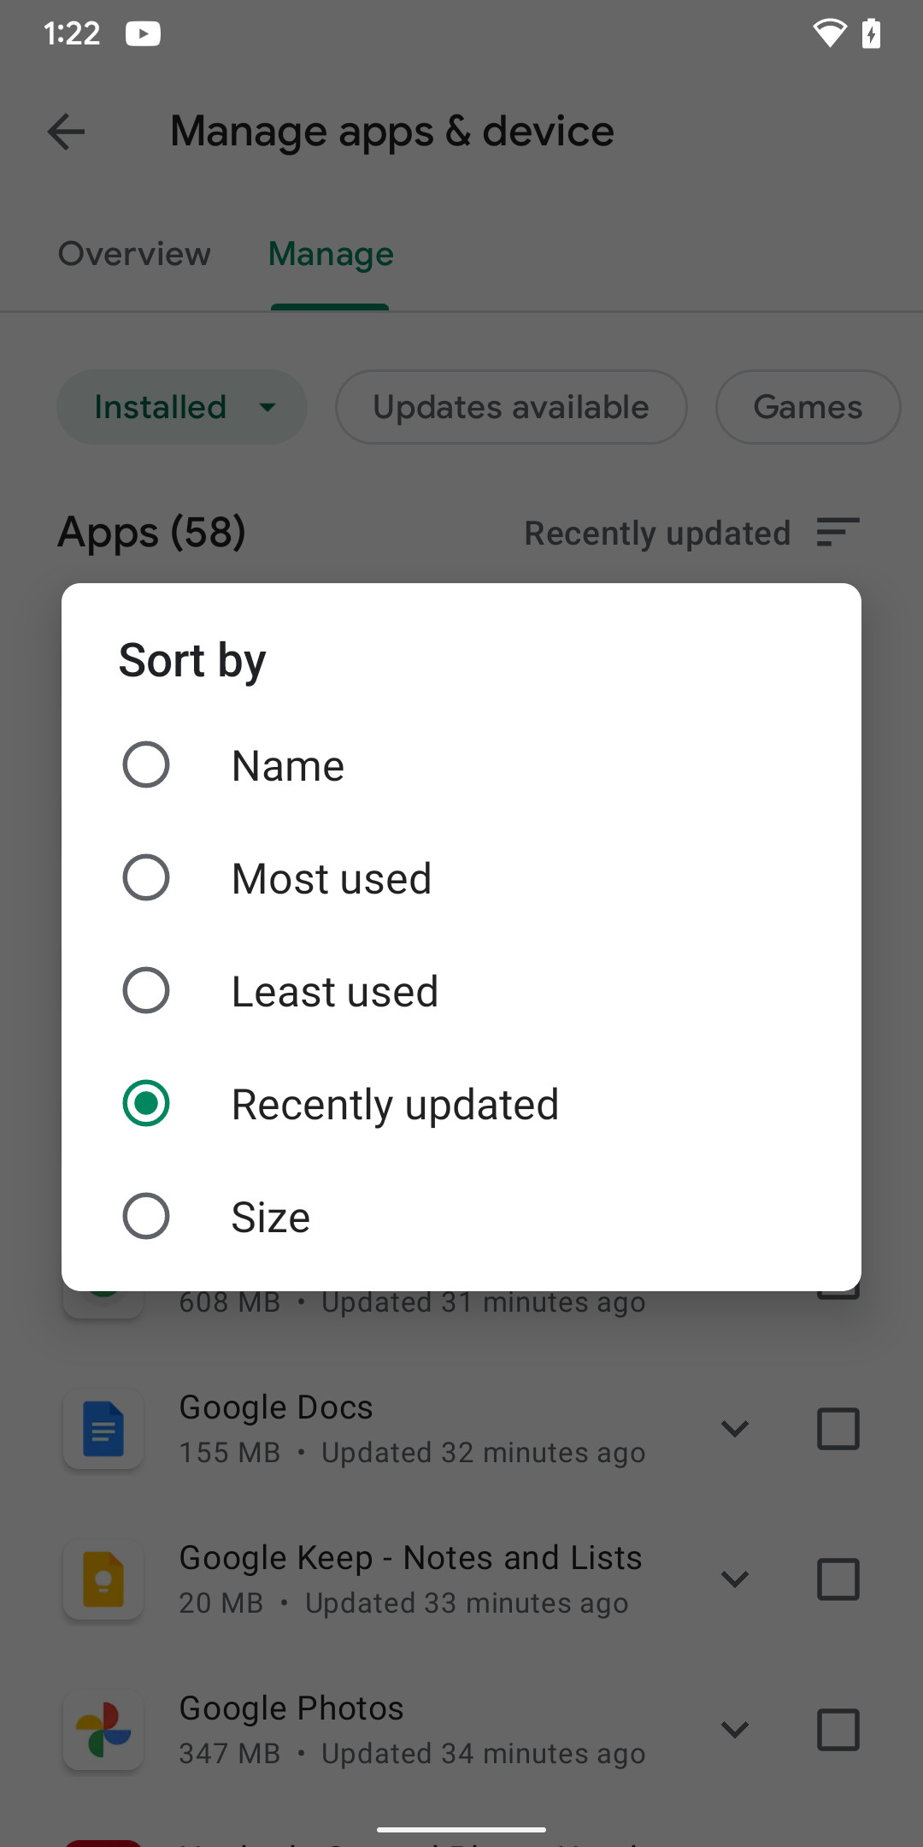Tap the Google Photos app icon
Viewport: 923px width, 1847px height.
[x=103, y=1730]
